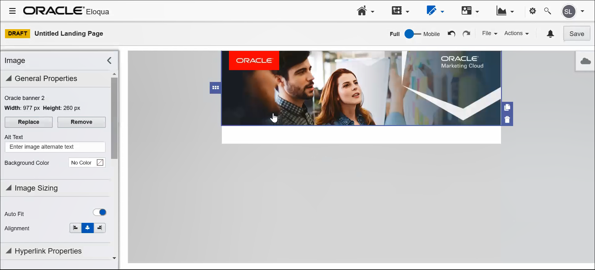Image resolution: width=595 pixels, height=270 pixels.
Task: Open notifications bell icon
Action: (550, 34)
